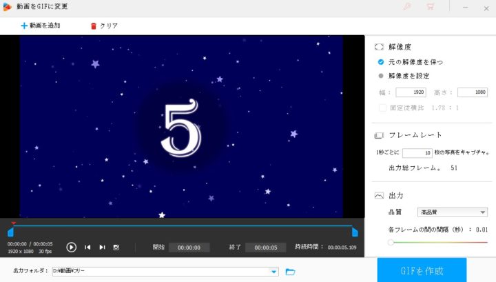Click the 終了 end time field
Image resolution: width=496 pixels, height=282 pixels.
tap(265, 248)
